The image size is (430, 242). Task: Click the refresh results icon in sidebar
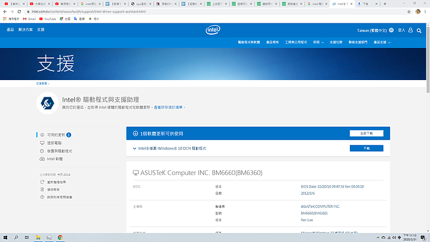click(42, 182)
